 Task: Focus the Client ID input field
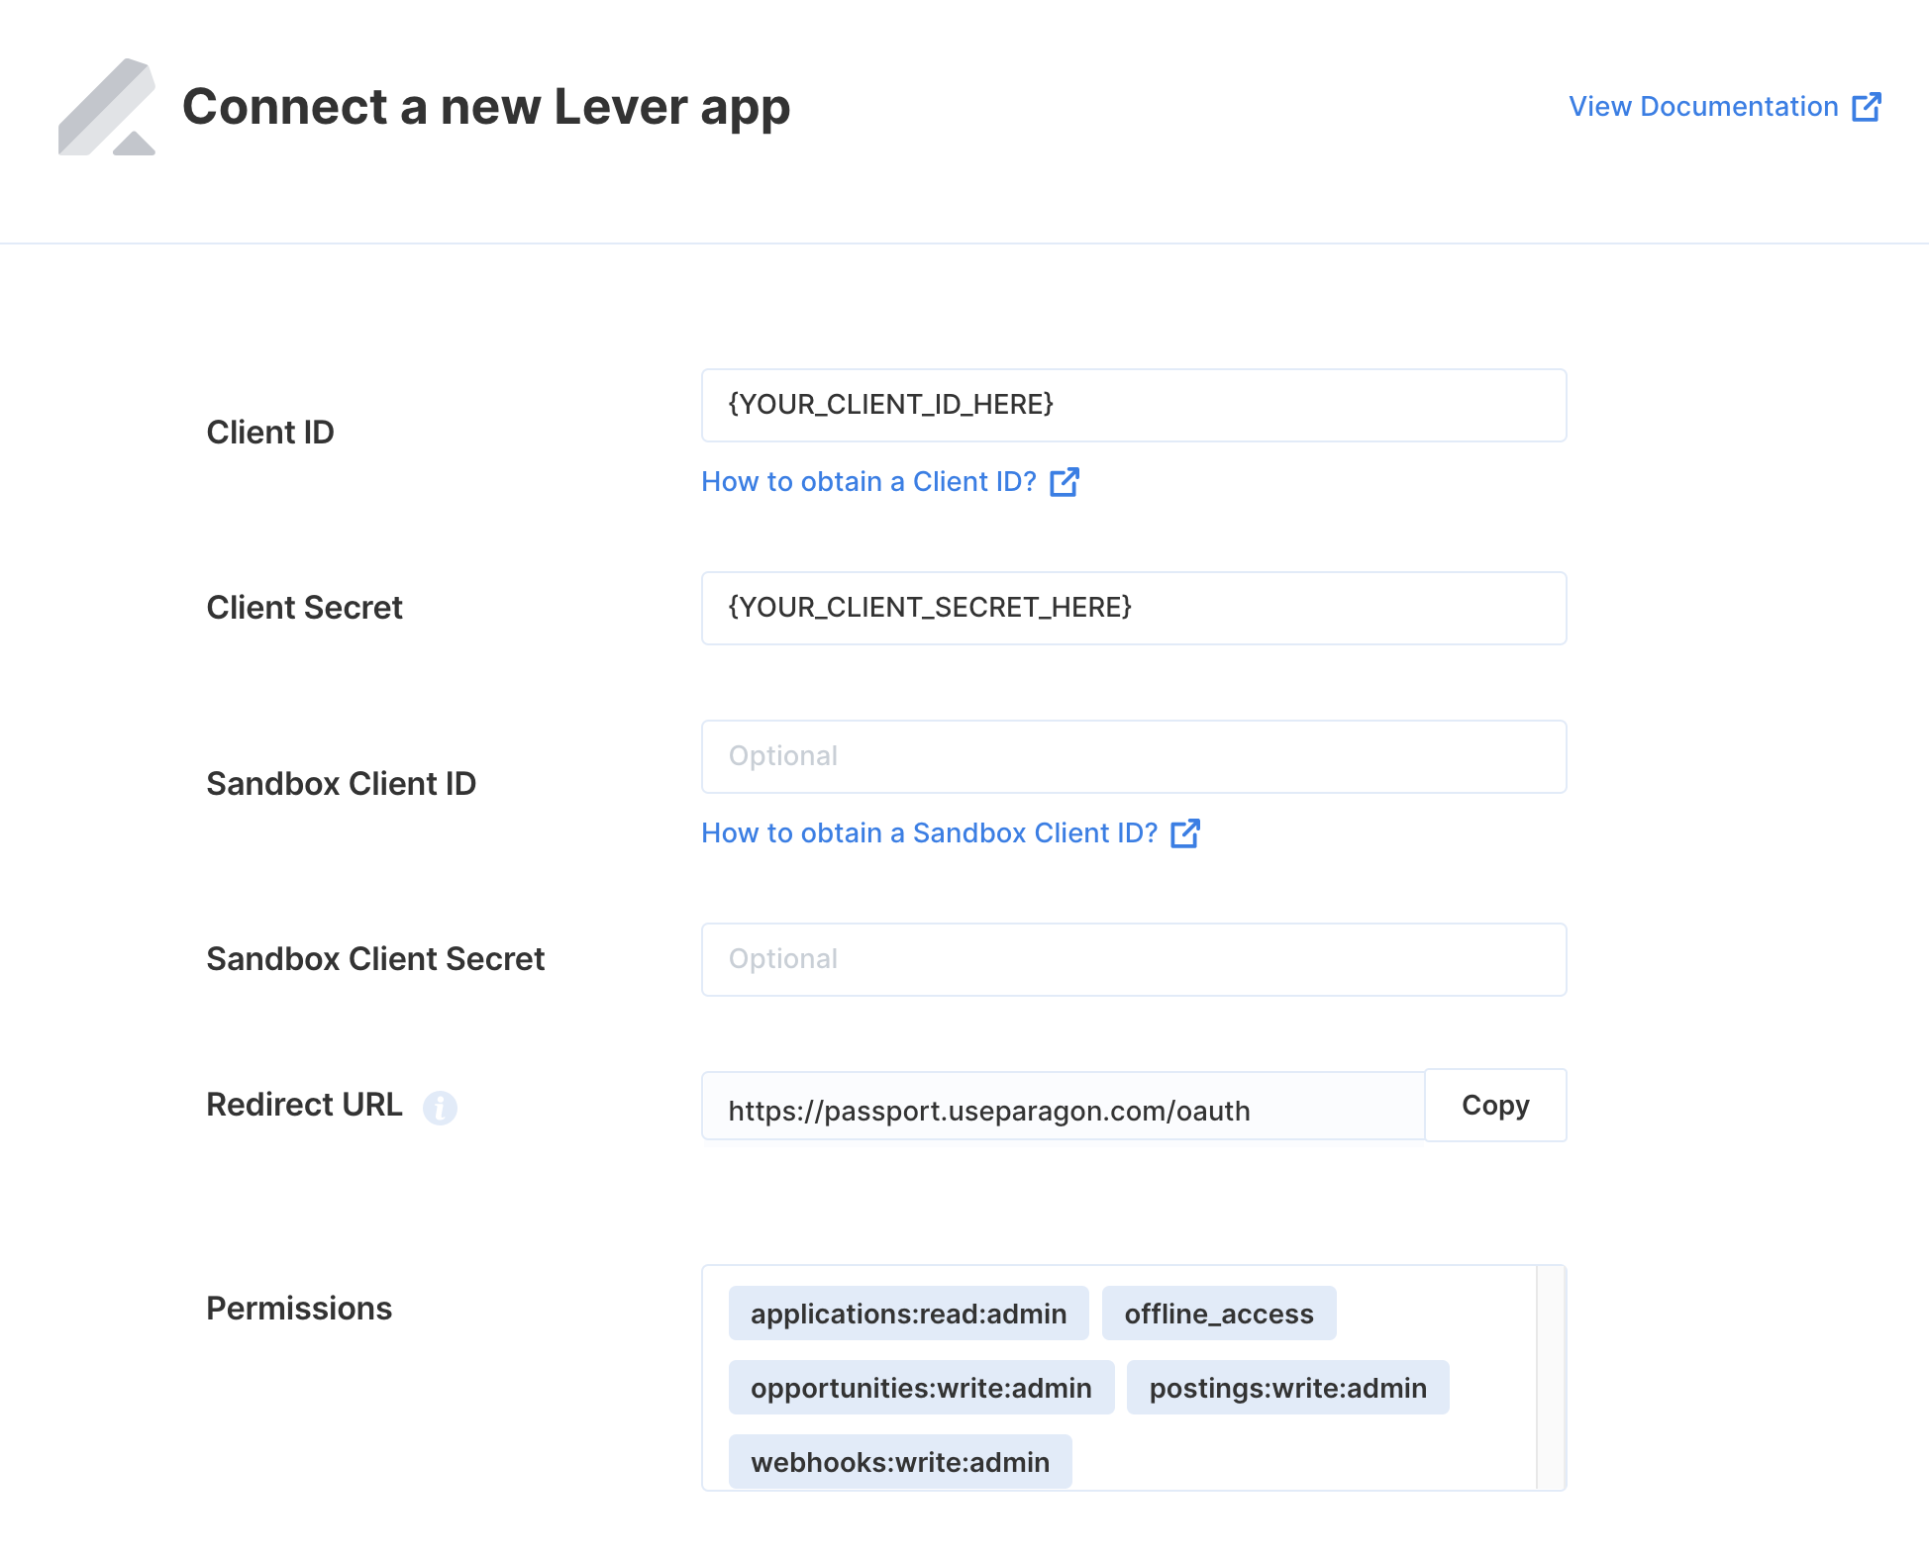tap(1134, 406)
